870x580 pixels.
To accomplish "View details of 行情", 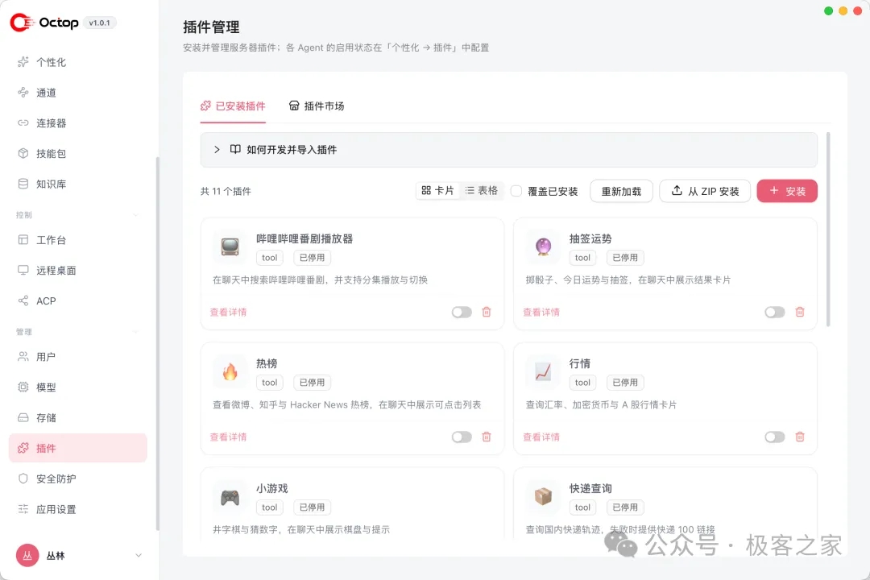I will coord(541,437).
